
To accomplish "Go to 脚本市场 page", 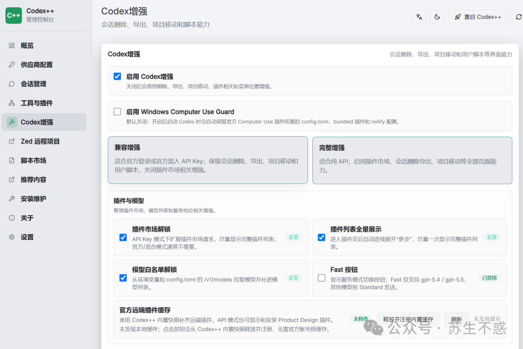I will tap(44, 160).
